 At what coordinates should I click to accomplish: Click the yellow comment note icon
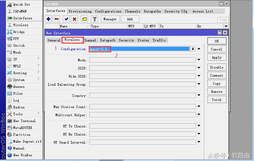tap(84, 19)
